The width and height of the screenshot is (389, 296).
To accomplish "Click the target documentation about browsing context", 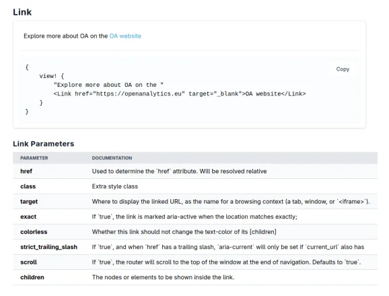I will click(x=231, y=202).
